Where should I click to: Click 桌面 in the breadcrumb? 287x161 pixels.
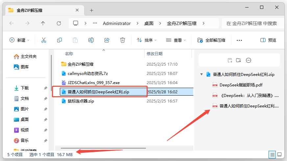point(149,23)
